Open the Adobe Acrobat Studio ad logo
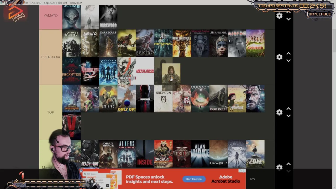 [x=226, y=179]
